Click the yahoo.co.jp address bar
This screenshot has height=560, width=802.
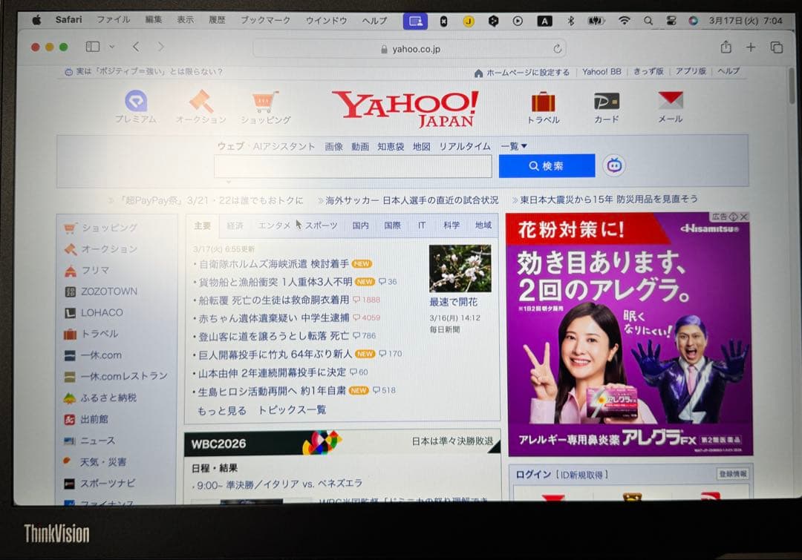point(409,49)
